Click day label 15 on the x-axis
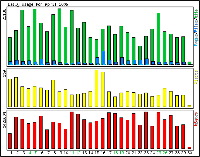 [97, 153]
